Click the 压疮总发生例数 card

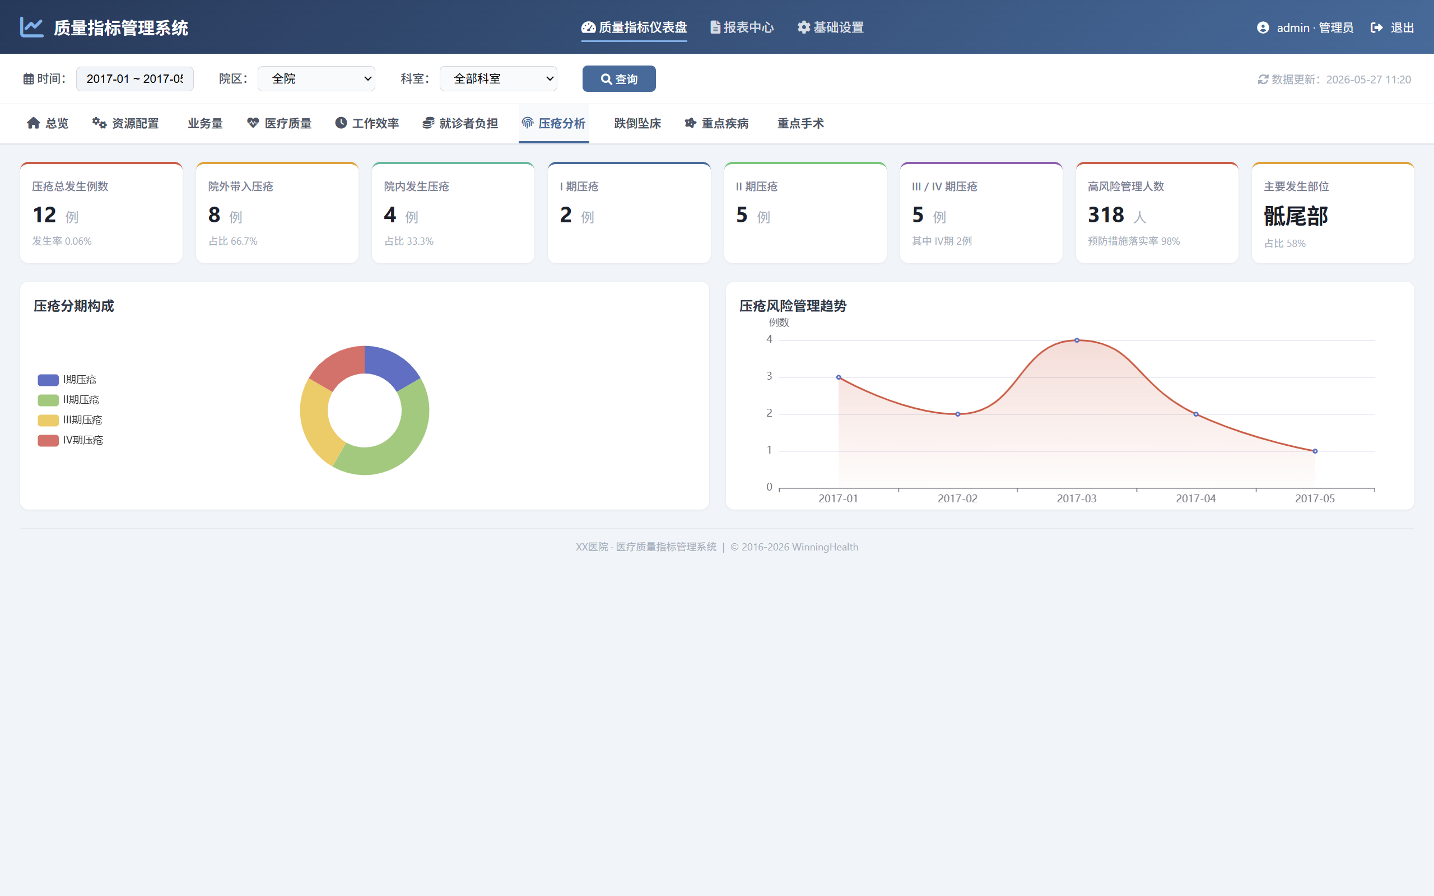(101, 213)
